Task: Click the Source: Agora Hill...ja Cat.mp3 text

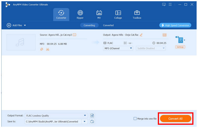Action: pos(56,35)
